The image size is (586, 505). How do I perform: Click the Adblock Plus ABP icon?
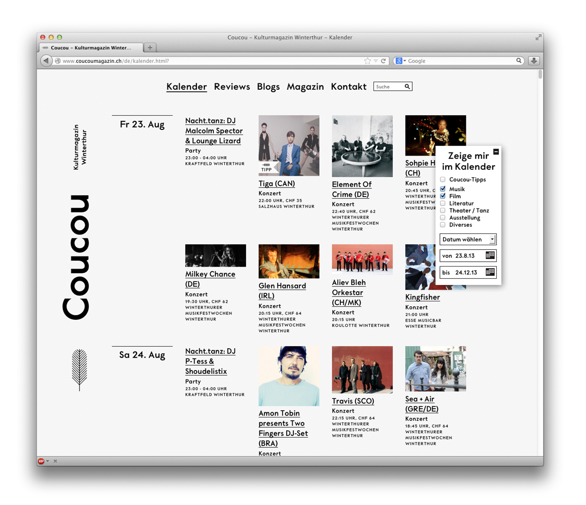pyautogui.click(x=41, y=461)
